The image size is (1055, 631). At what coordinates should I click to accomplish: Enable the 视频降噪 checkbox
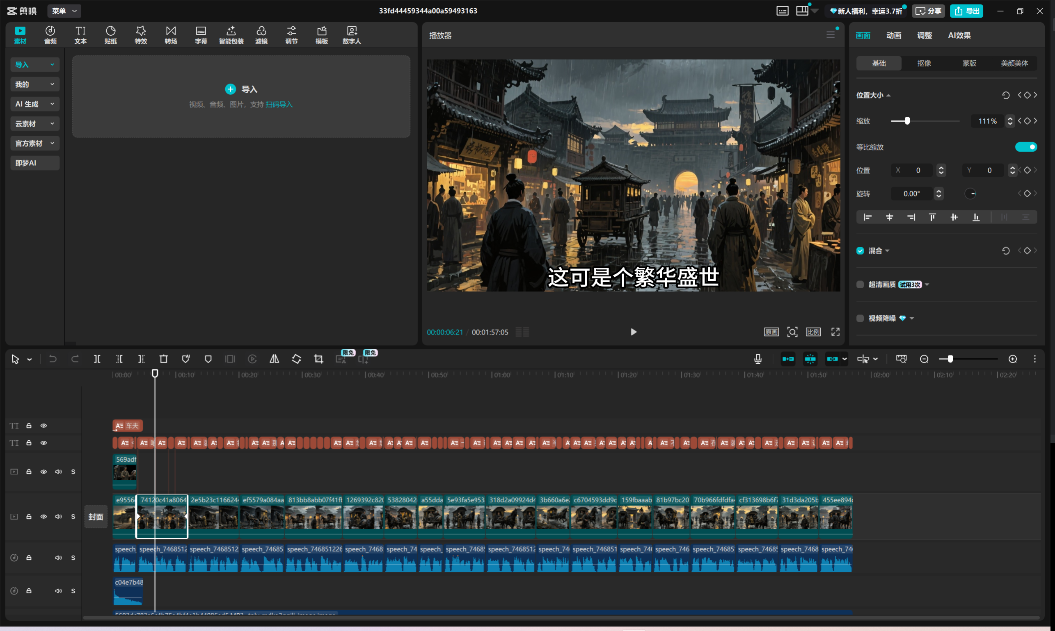[860, 319]
